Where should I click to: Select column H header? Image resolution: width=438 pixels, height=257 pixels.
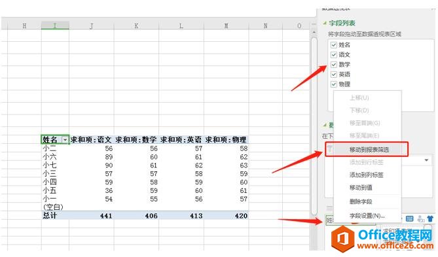(24, 26)
